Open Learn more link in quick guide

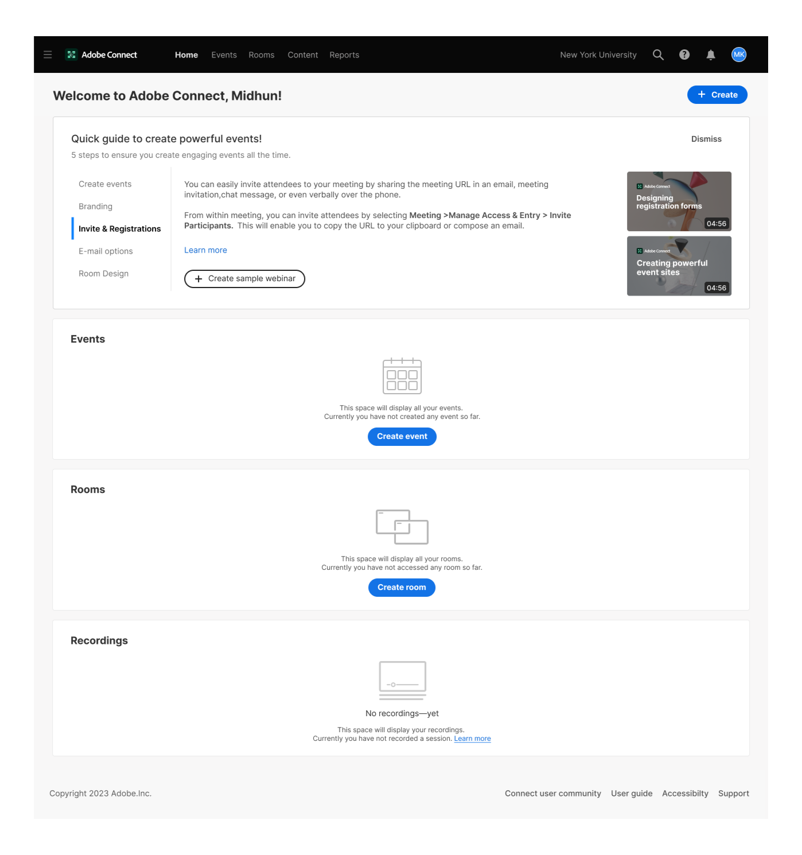click(205, 250)
